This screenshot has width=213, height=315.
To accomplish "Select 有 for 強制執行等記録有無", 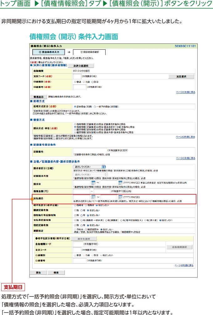I will click(81, 215).
